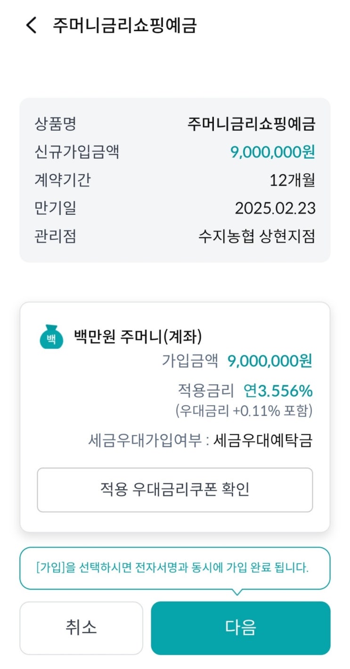Tap the back arrow at top left
Viewport: 350px width, 669px height.
pos(31,25)
